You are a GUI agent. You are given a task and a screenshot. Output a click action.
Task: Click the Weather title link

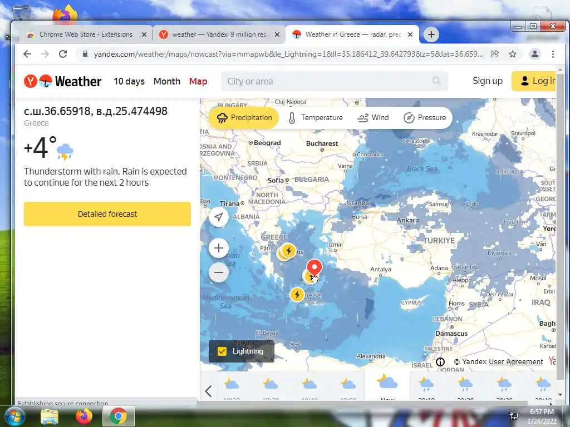(x=78, y=81)
